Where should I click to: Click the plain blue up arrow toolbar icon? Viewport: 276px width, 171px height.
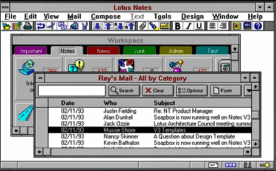(108, 26)
